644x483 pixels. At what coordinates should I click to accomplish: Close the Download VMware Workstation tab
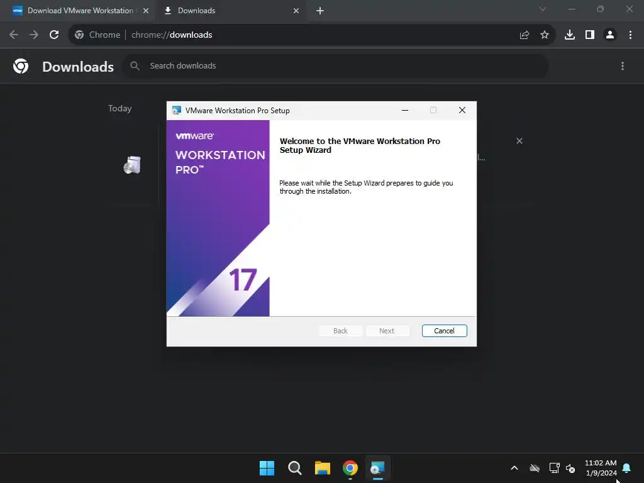pyautogui.click(x=146, y=11)
